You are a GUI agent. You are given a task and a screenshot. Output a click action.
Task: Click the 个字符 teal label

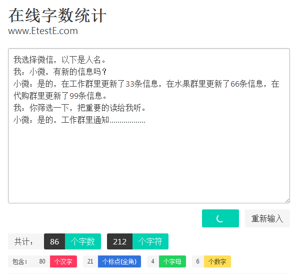tap(150, 241)
